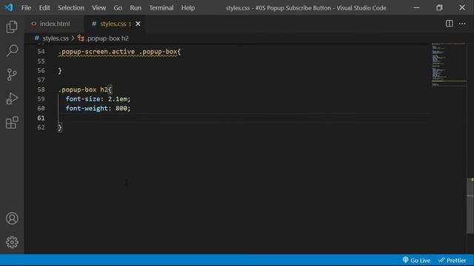Open the Extensions view
The height and width of the screenshot is (266, 474).
[x=12, y=123]
